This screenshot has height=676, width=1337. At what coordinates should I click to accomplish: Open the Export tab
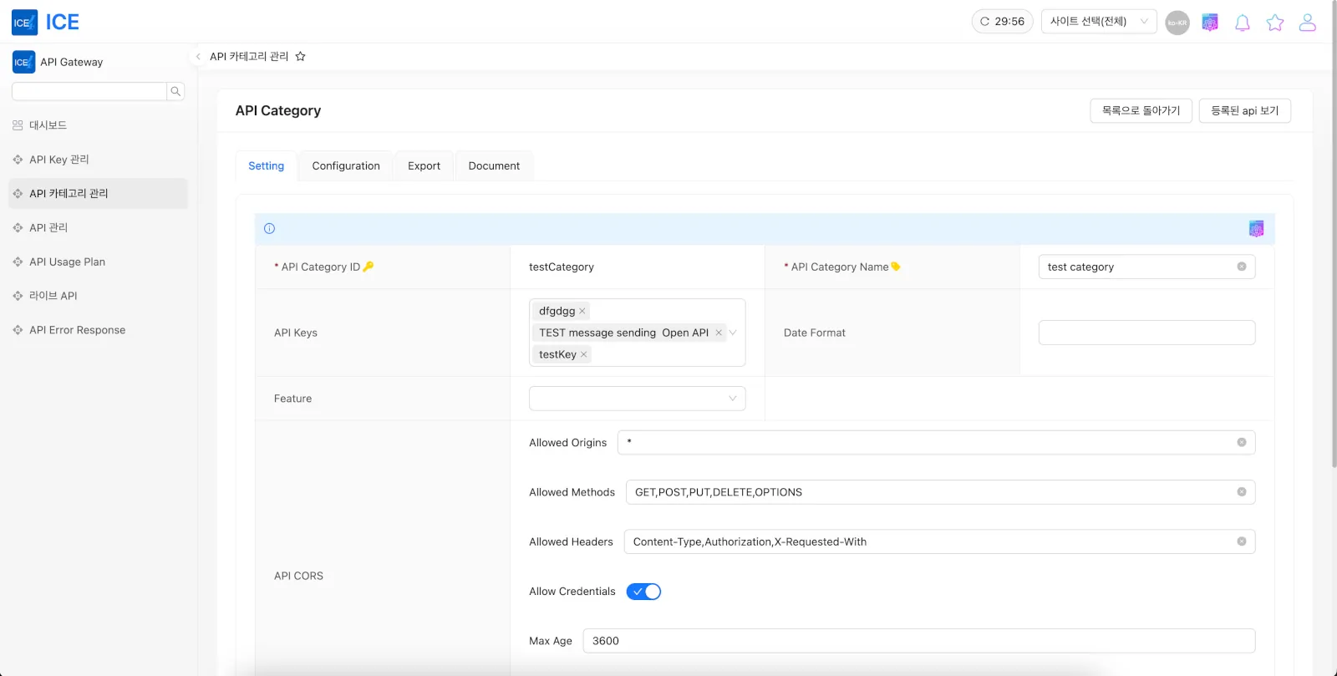[424, 166]
